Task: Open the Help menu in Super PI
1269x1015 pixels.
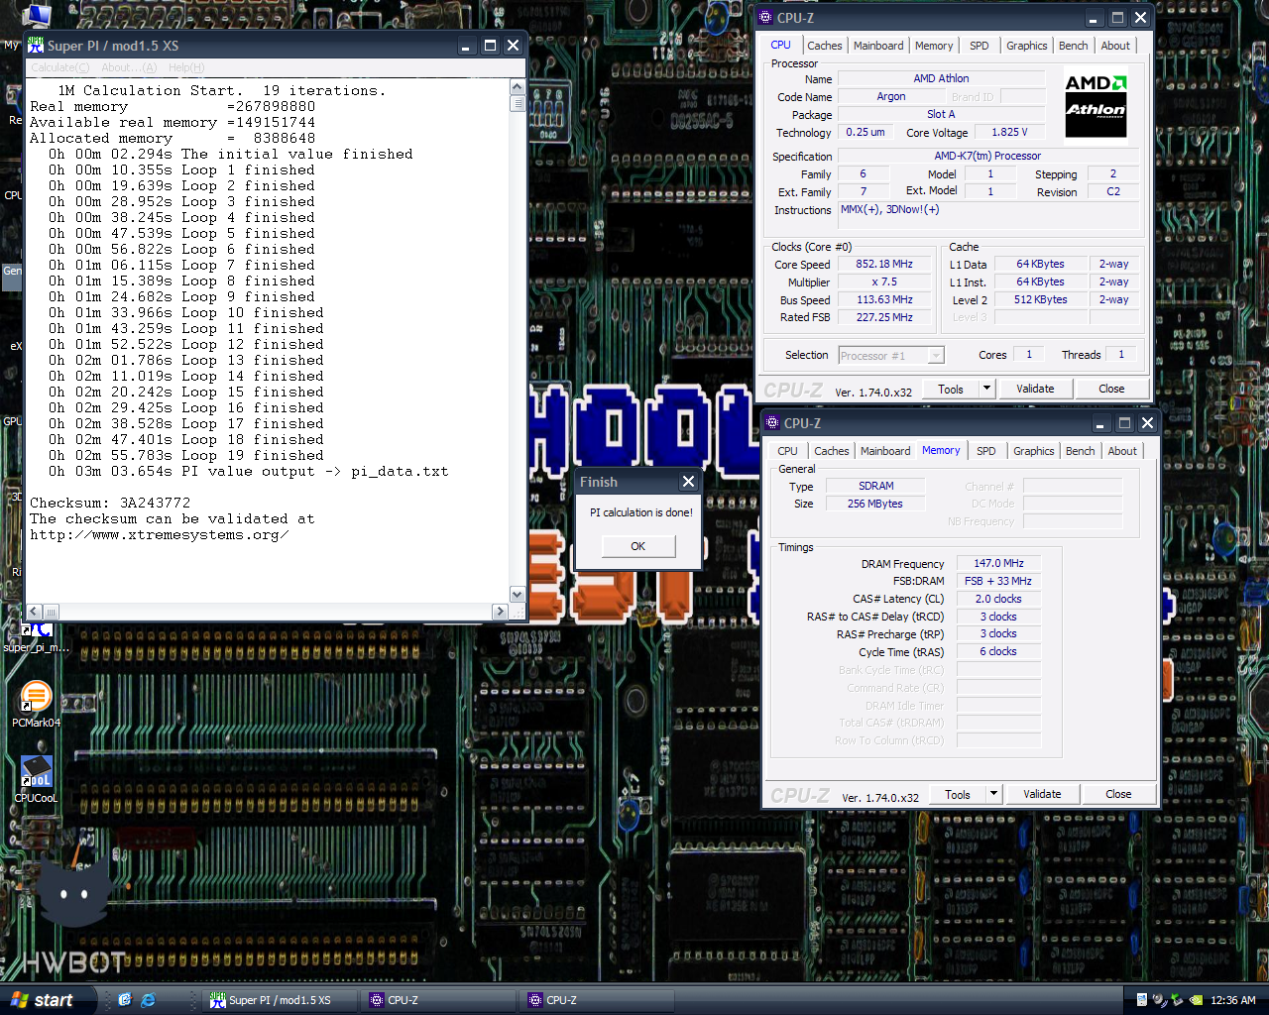Action: pyautogui.click(x=186, y=67)
